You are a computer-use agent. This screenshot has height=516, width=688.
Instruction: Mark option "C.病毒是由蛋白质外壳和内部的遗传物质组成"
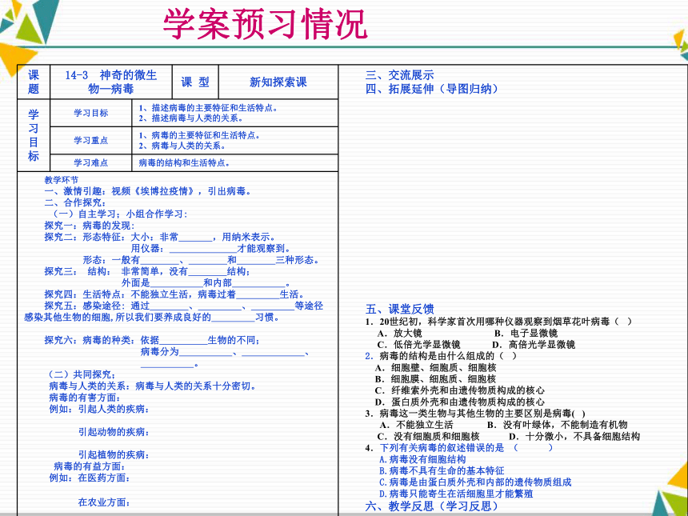point(476,482)
